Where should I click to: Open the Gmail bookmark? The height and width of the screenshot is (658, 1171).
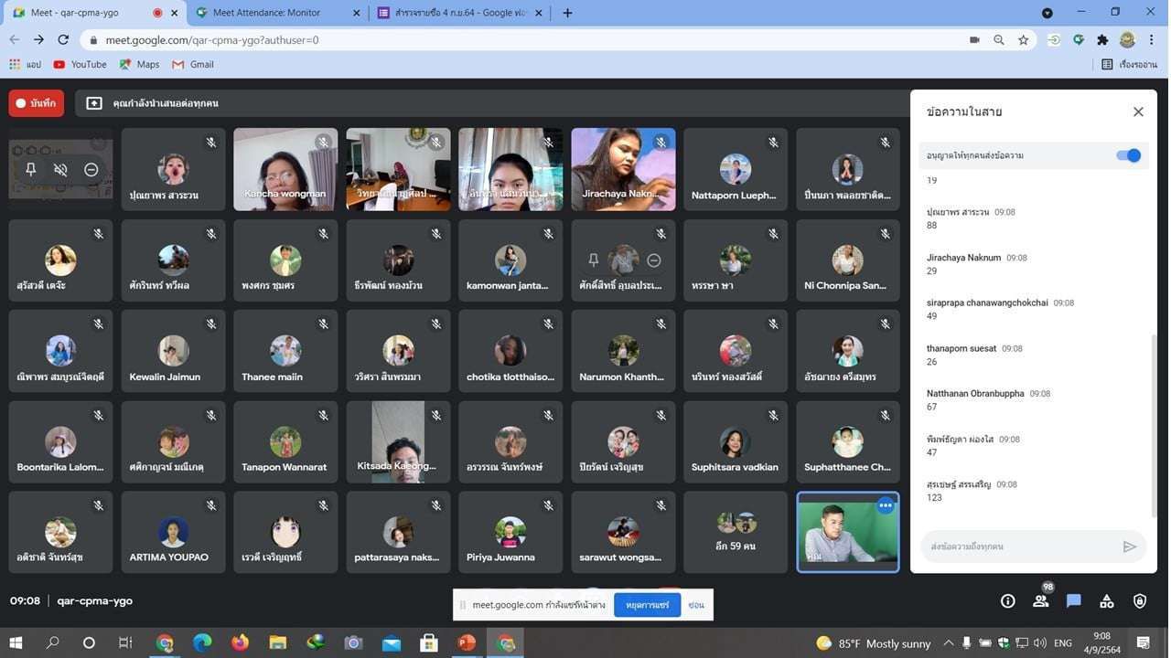click(x=193, y=65)
